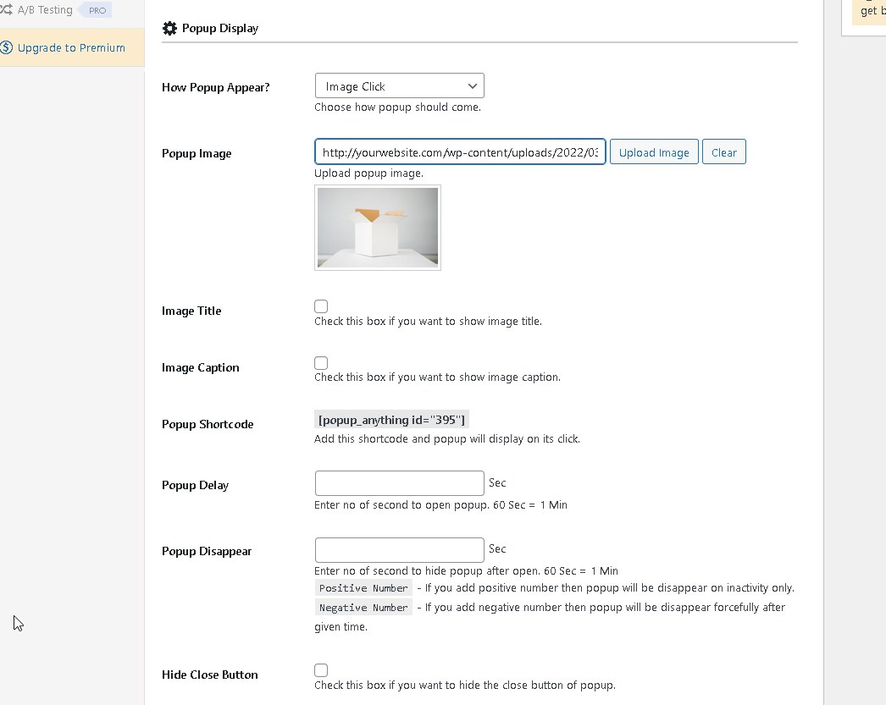Click the PRO badge next to A/B Testing
886x705 pixels.
pos(95,9)
